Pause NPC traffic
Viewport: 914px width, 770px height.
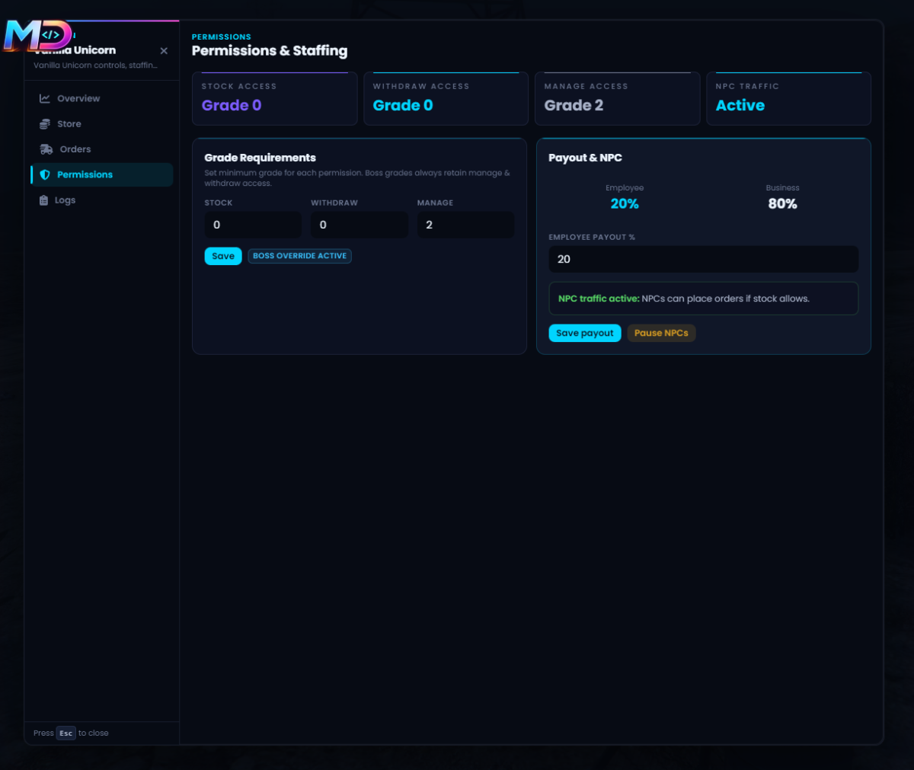click(661, 333)
